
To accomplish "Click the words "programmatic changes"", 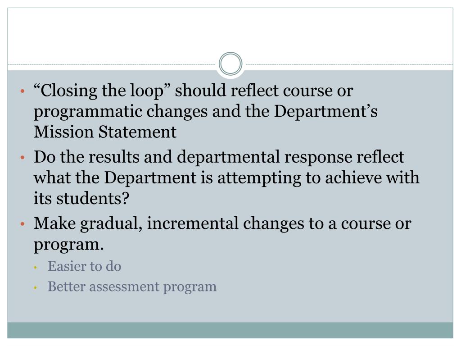I will 121,112.
